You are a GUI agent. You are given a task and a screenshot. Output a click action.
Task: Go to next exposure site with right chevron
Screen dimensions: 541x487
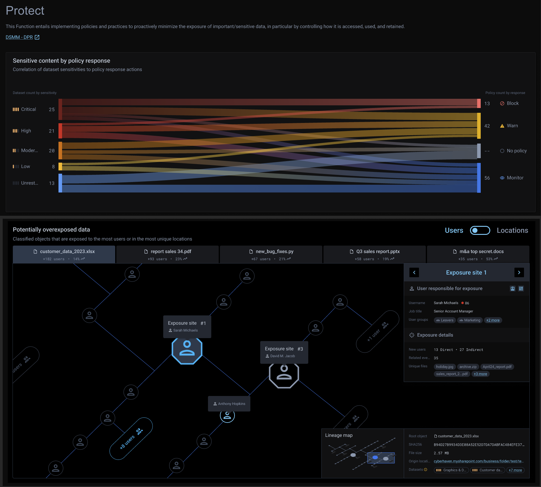coord(519,272)
